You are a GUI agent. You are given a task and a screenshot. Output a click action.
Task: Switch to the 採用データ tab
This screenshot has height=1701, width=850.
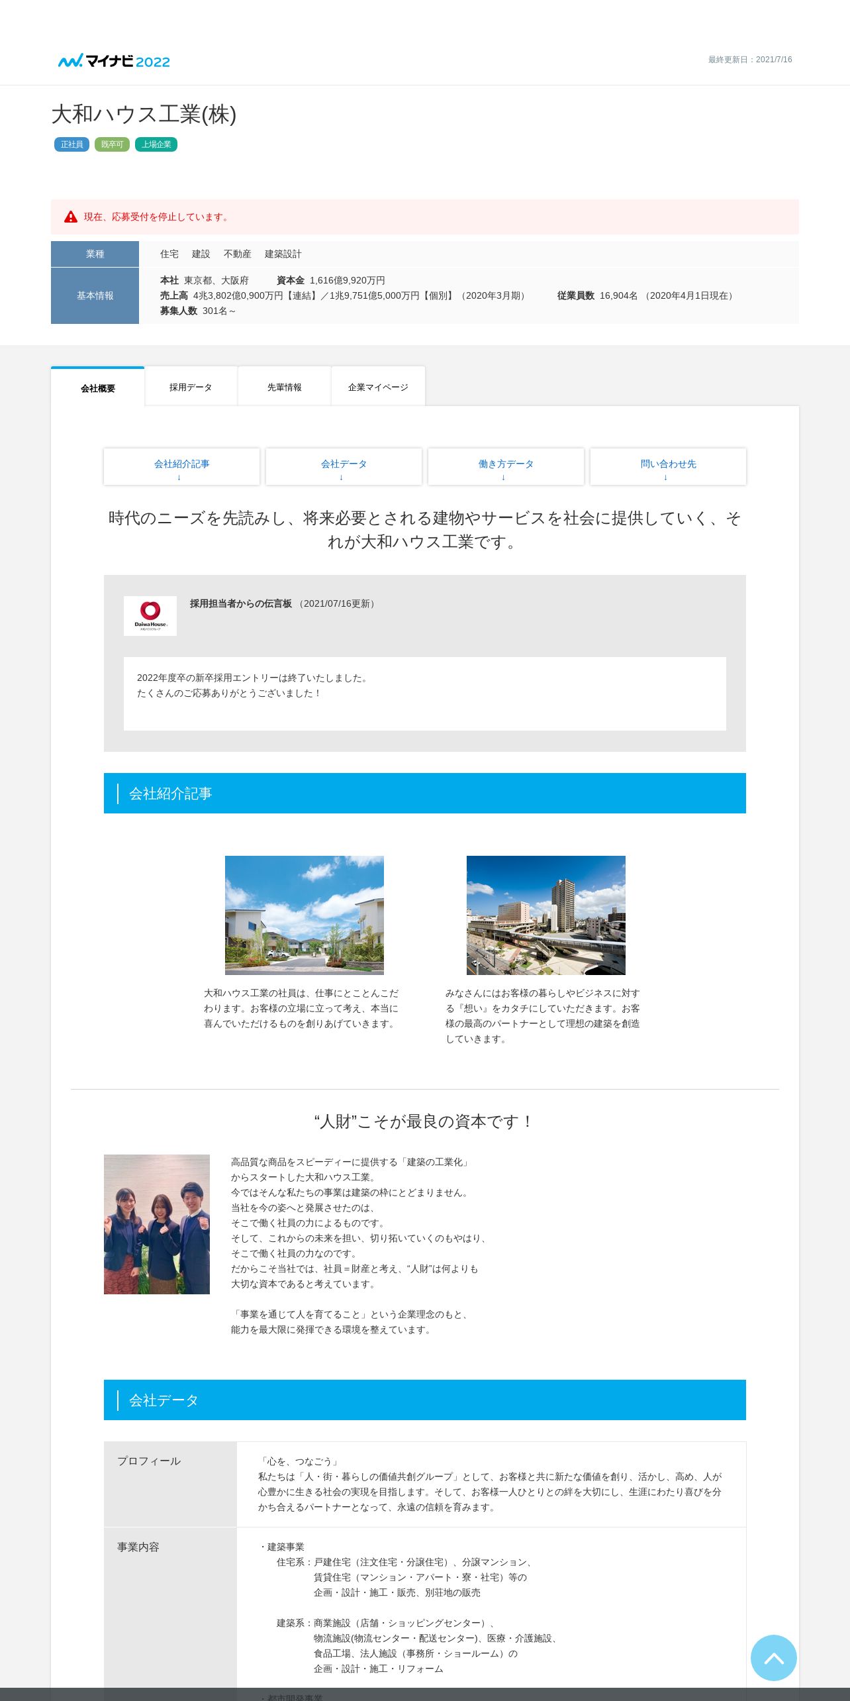pyautogui.click(x=191, y=387)
